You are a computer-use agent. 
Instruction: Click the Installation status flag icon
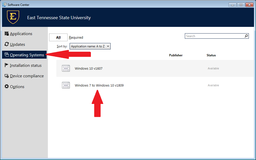(x=7, y=65)
